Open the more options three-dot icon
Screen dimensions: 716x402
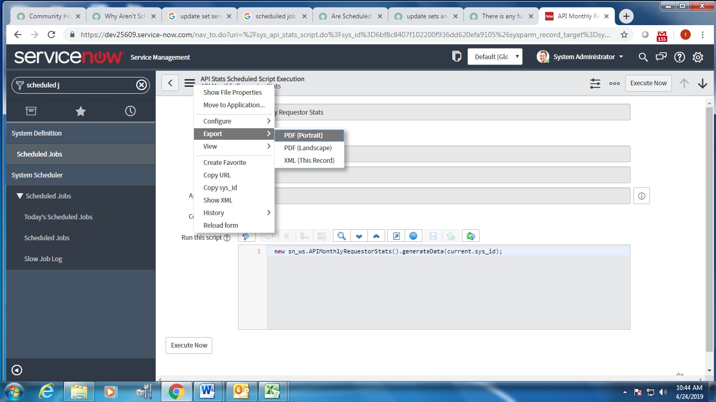click(x=614, y=83)
